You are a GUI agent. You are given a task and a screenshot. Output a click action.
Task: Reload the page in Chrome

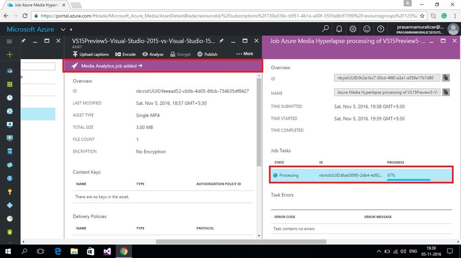(25, 16)
